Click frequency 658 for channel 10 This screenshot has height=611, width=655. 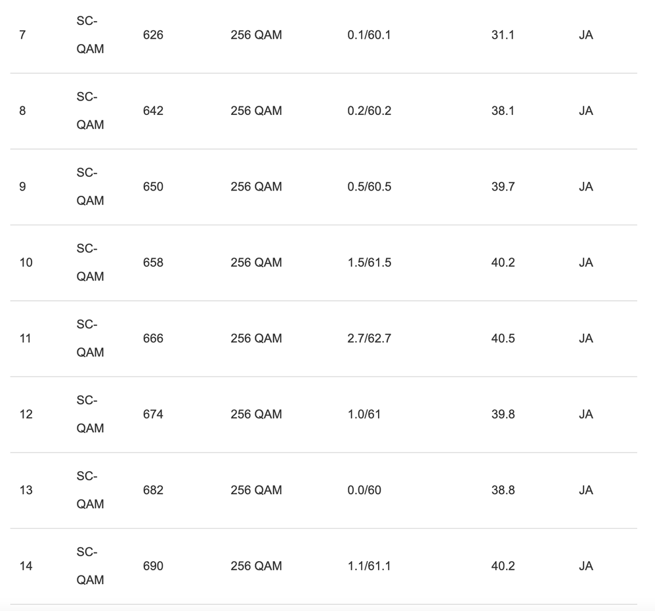(x=153, y=263)
